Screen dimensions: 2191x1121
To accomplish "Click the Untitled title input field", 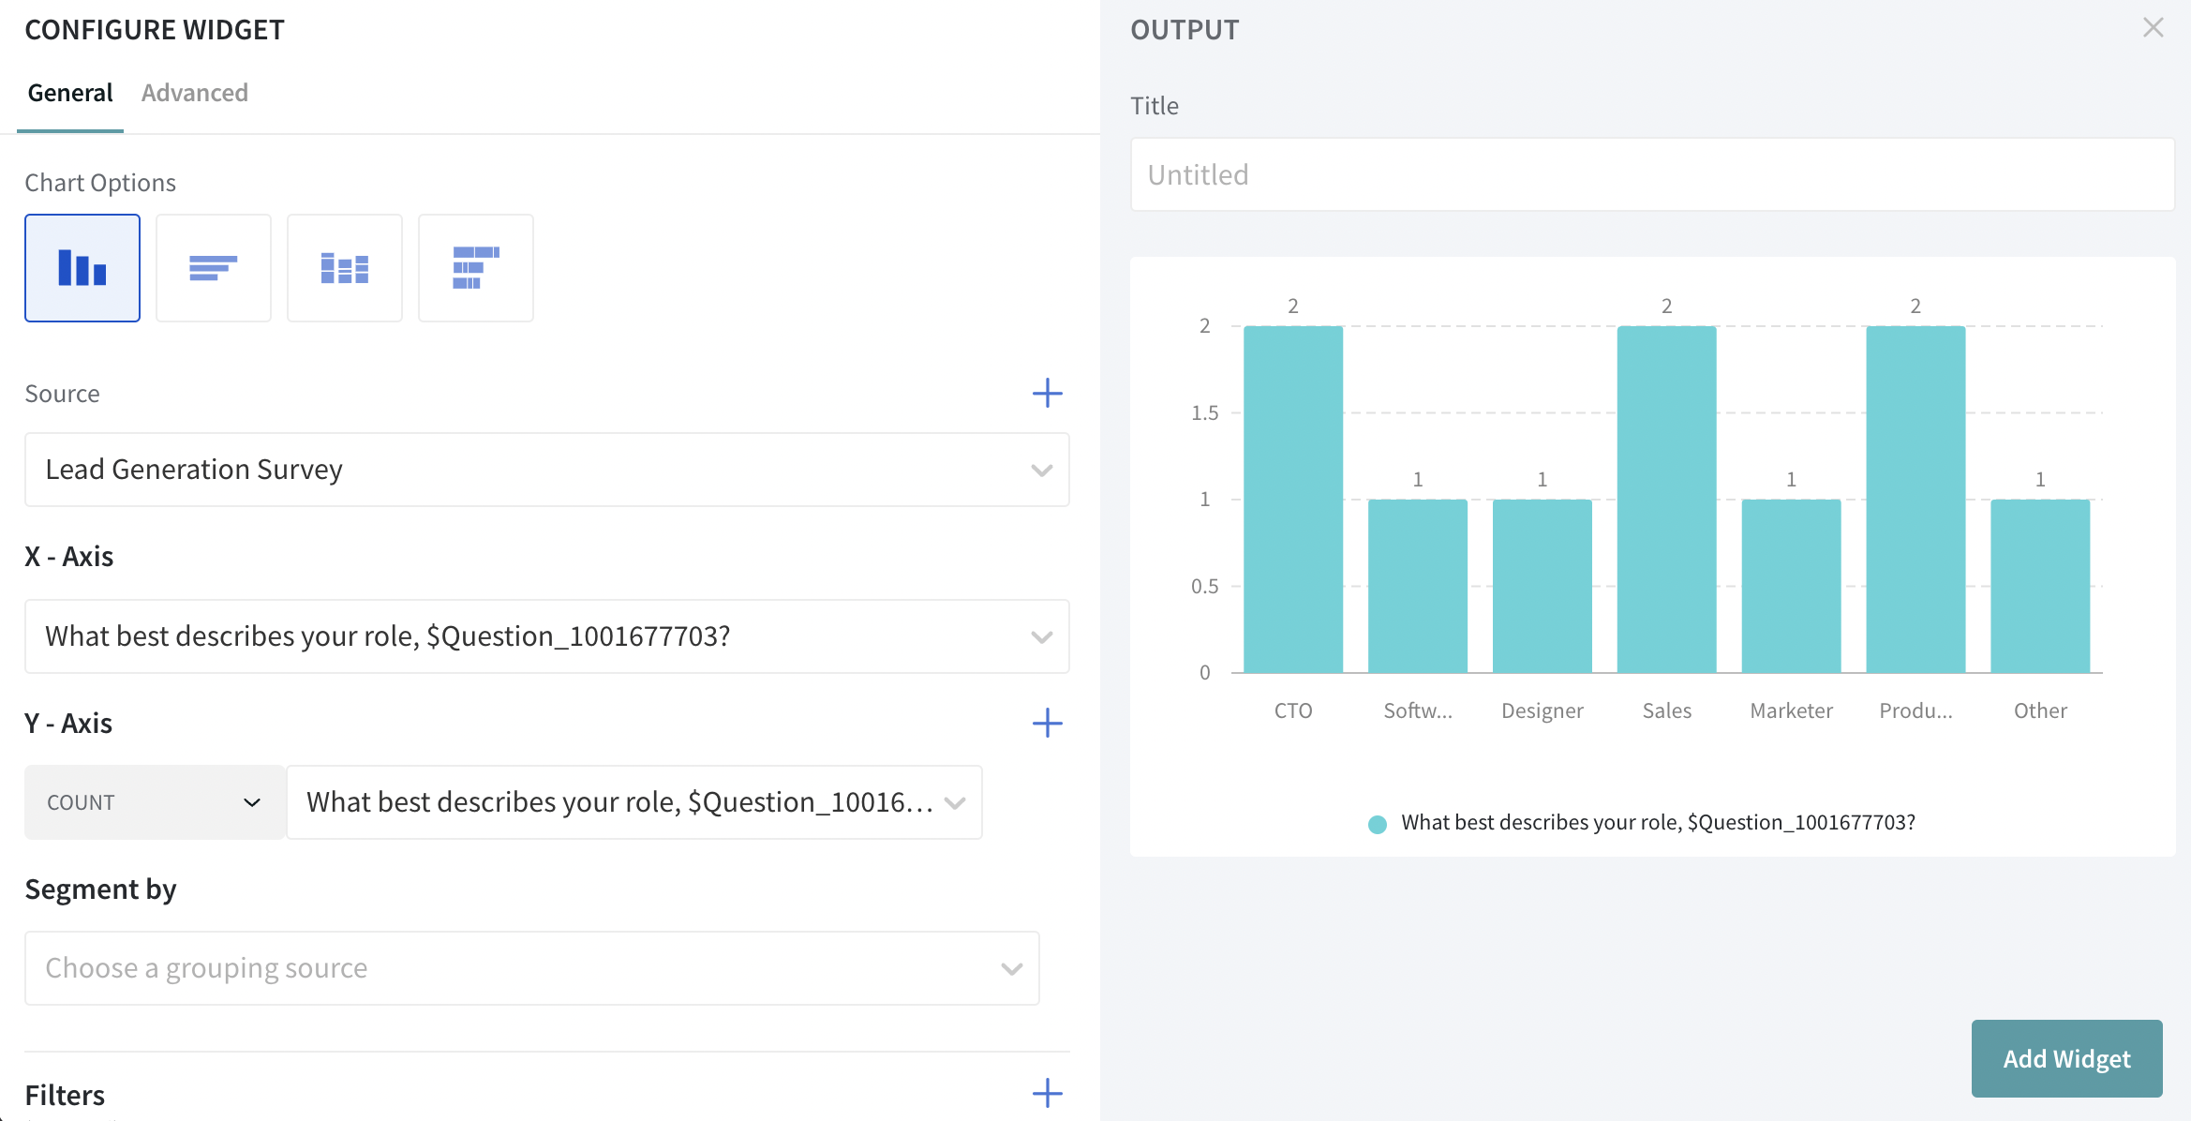I will pyautogui.click(x=1651, y=175).
